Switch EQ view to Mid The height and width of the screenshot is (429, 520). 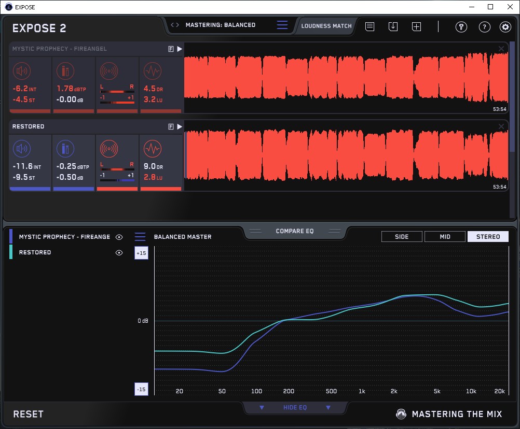click(445, 237)
